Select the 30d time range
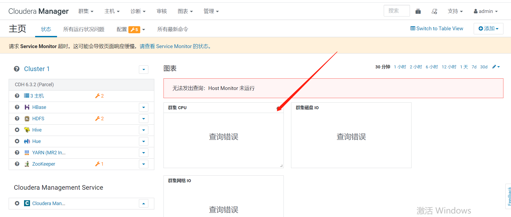Screen dimensions: 511x217 pos(484,67)
